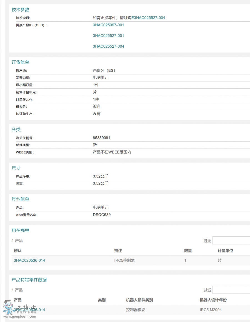Click the 海关关税号 label
The height and width of the screenshot is (322, 250).
pos(25,138)
